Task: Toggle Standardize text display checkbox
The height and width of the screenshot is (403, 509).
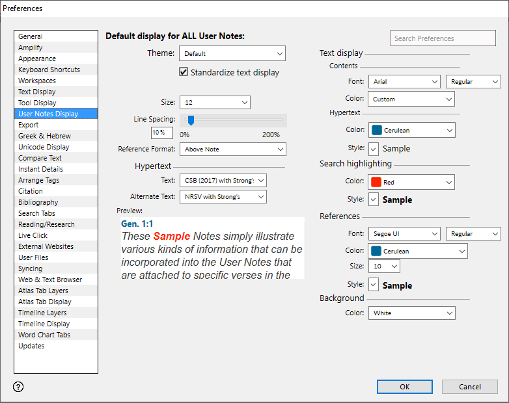Action: (x=184, y=72)
